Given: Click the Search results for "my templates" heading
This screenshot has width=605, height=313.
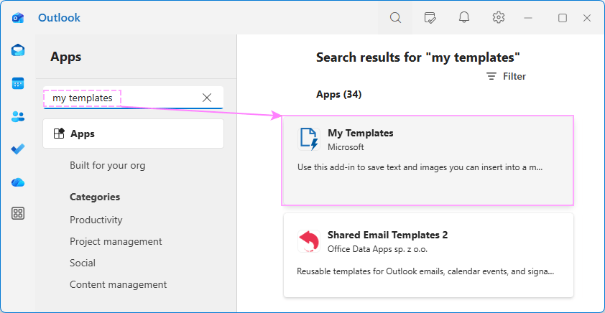Looking at the screenshot, I should pyautogui.click(x=418, y=57).
